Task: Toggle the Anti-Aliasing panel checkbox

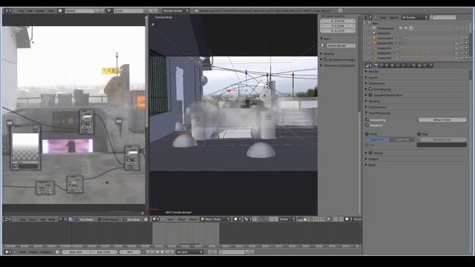Action: [370, 89]
